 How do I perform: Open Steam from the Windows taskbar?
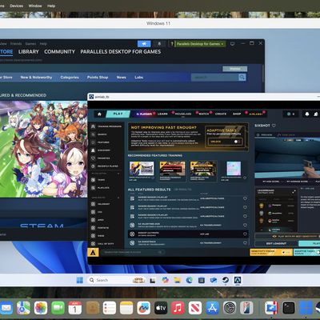(x=226, y=280)
